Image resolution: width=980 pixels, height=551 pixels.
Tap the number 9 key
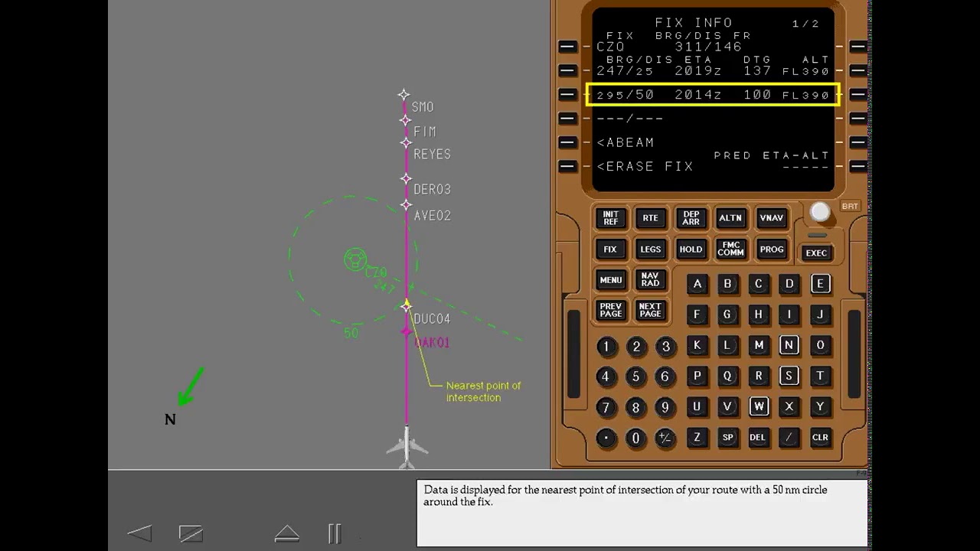[x=665, y=407]
